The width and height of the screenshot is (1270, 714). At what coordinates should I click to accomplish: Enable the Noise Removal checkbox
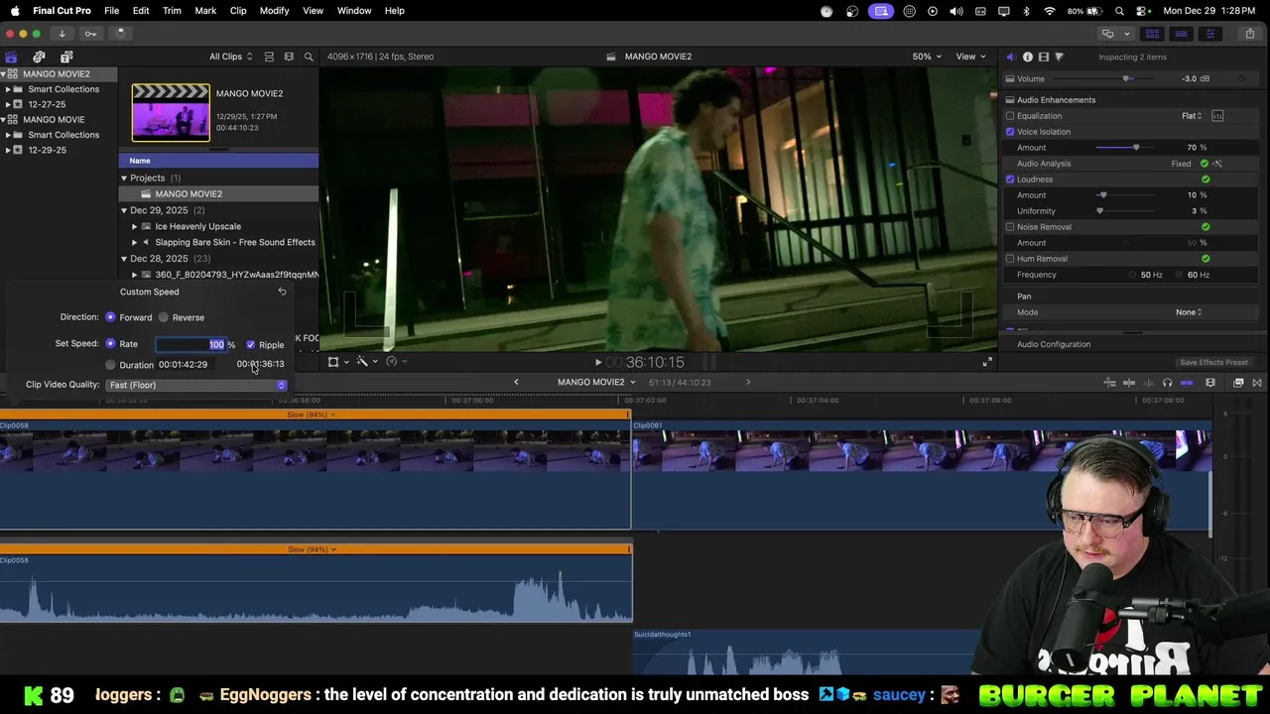coord(1010,227)
